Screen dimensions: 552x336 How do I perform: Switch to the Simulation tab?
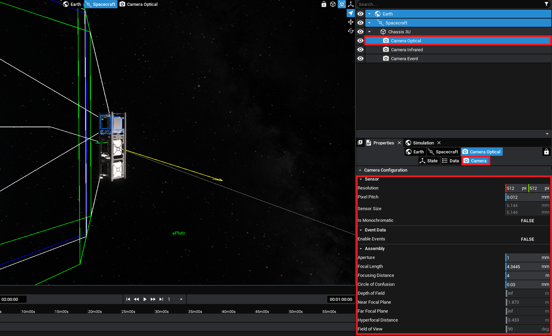(x=423, y=143)
